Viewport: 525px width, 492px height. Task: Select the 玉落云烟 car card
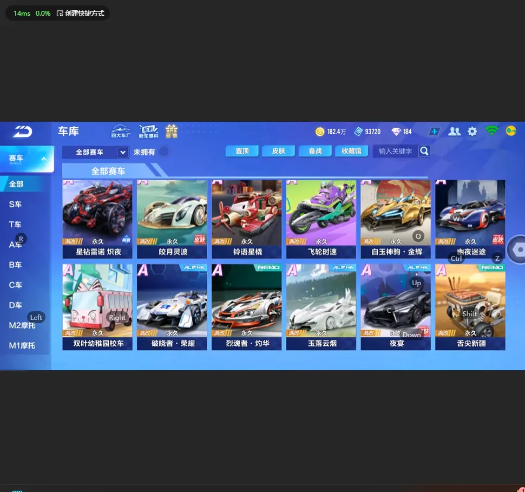click(x=321, y=307)
